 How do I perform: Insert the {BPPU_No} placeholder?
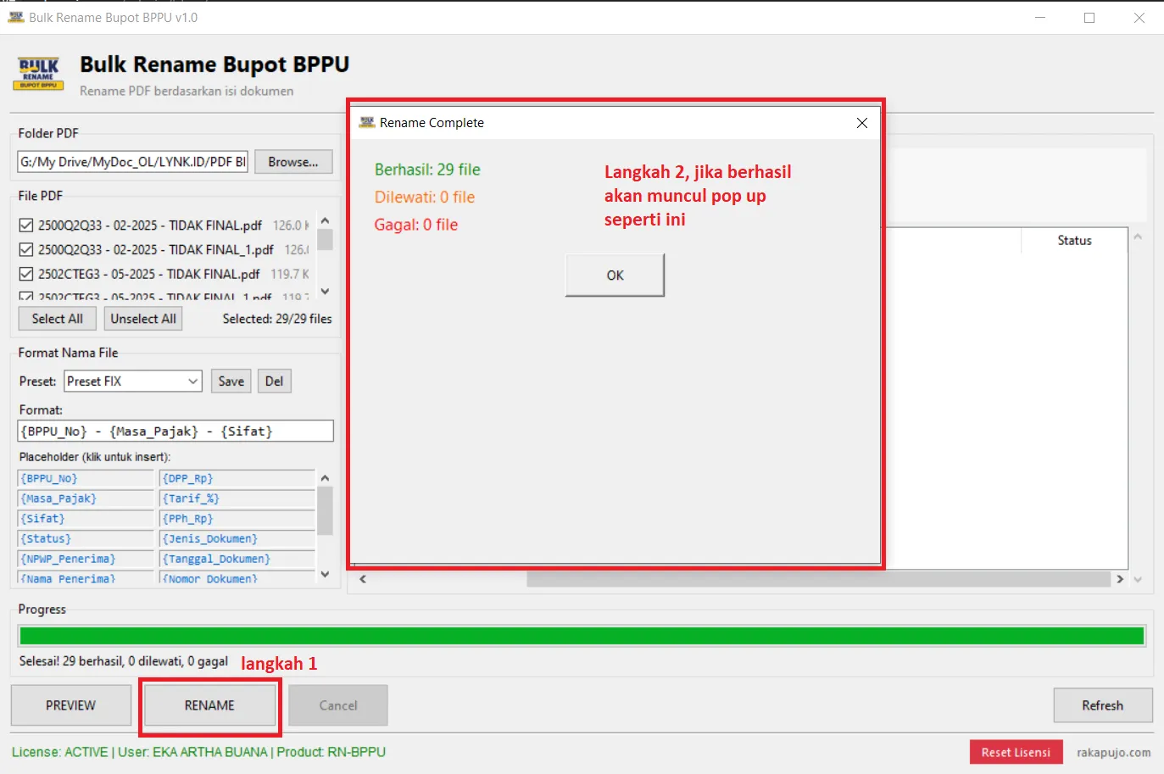click(x=85, y=479)
